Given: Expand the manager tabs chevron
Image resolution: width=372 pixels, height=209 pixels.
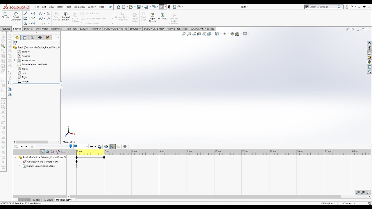Looking at the screenshot, I should click(x=58, y=37).
